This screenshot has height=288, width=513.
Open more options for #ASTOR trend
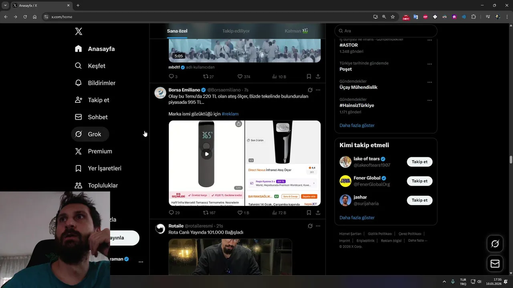tap(430, 40)
